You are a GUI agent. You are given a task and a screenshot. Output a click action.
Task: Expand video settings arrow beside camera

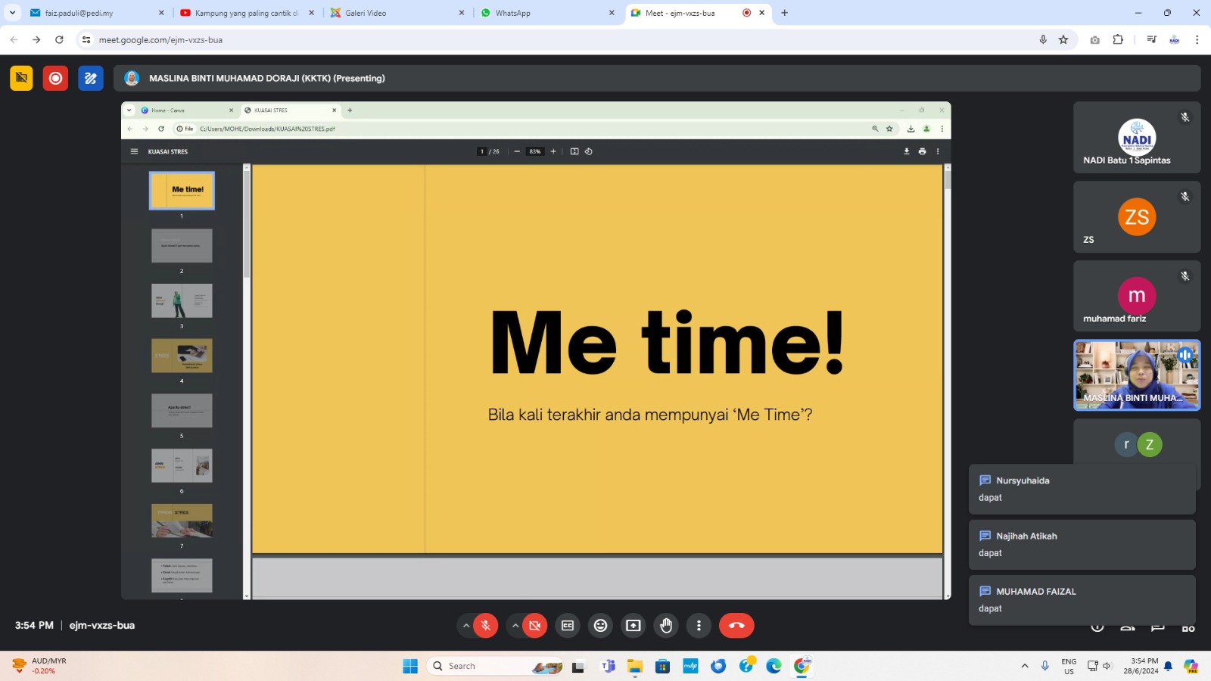(515, 625)
